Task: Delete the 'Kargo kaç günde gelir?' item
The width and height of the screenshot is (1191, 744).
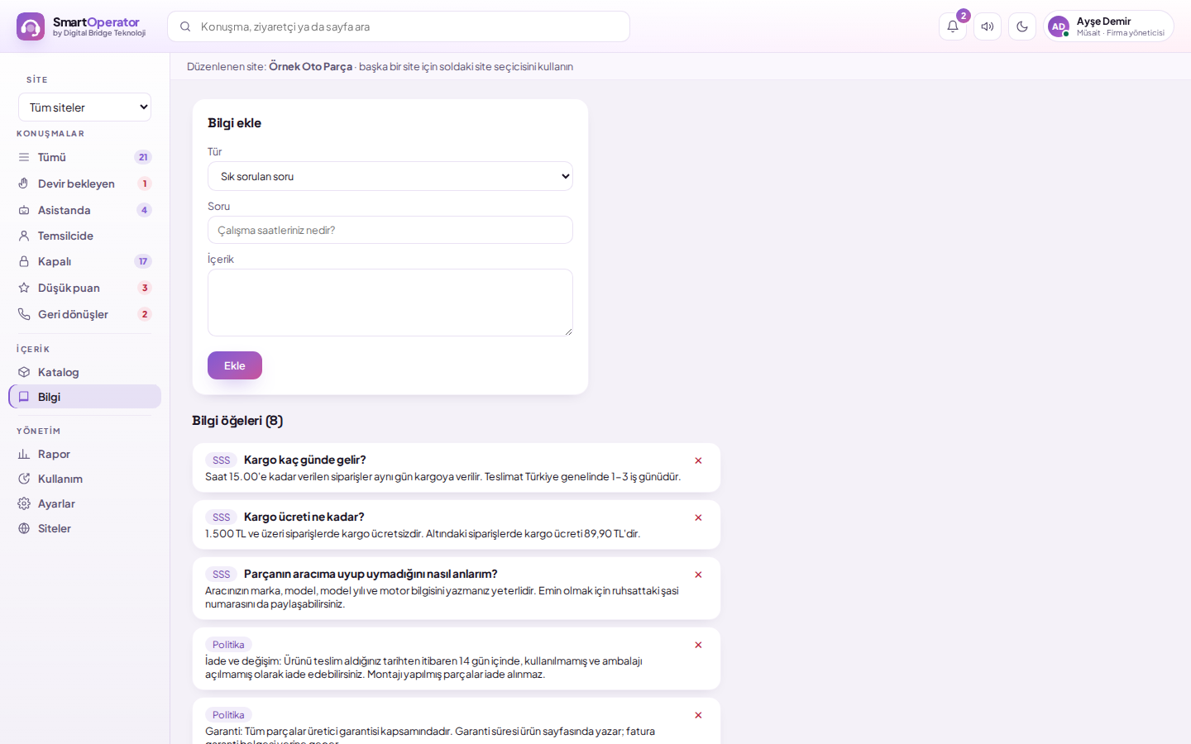Action: 698,460
